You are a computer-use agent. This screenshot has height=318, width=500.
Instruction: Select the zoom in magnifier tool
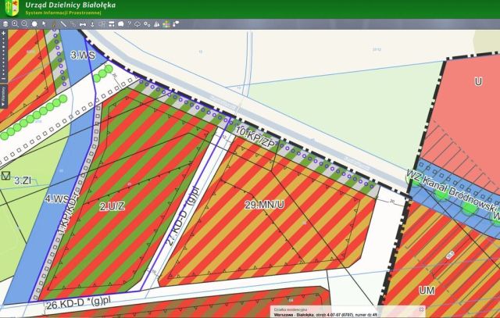click(x=15, y=24)
